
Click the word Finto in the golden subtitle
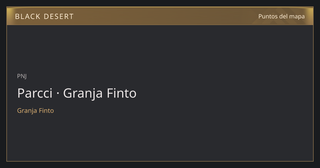coord(46,110)
